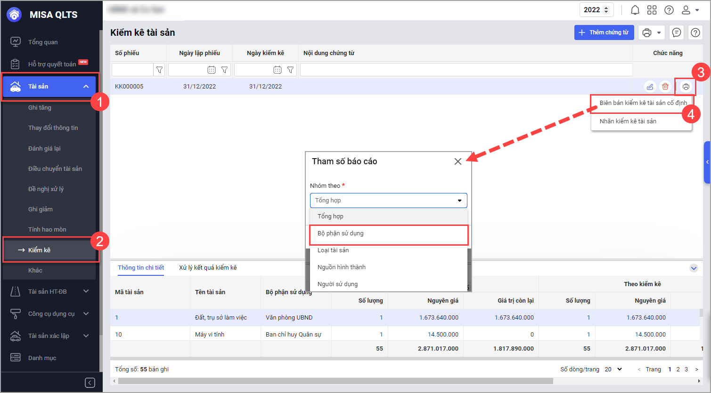The height and width of the screenshot is (393, 711).
Task: Expand the Công cụ dụng cụ menu
Action: (86, 313)
